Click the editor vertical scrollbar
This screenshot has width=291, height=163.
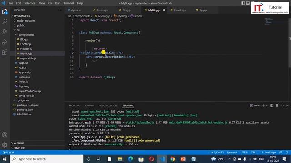[x=290, y=43]
